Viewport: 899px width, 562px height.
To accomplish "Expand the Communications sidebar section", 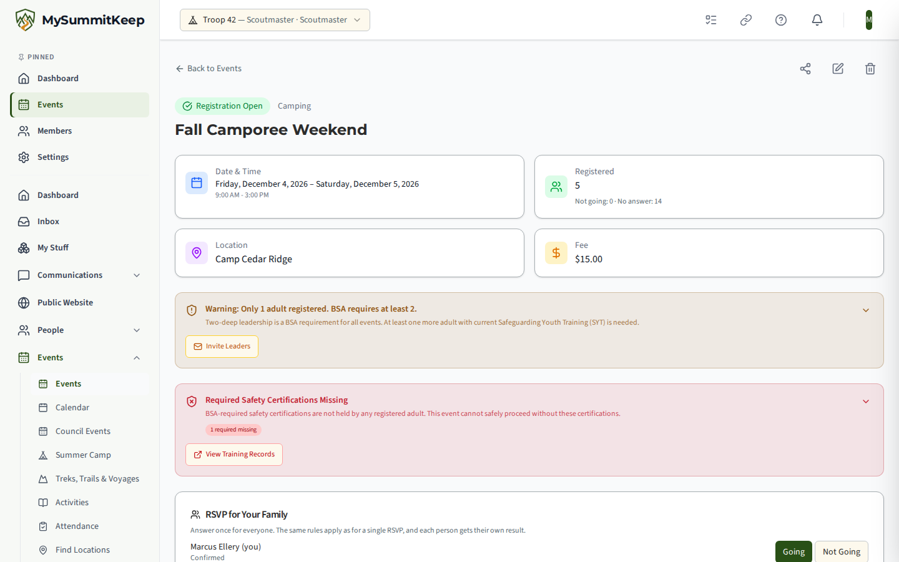I will [79, 275].
